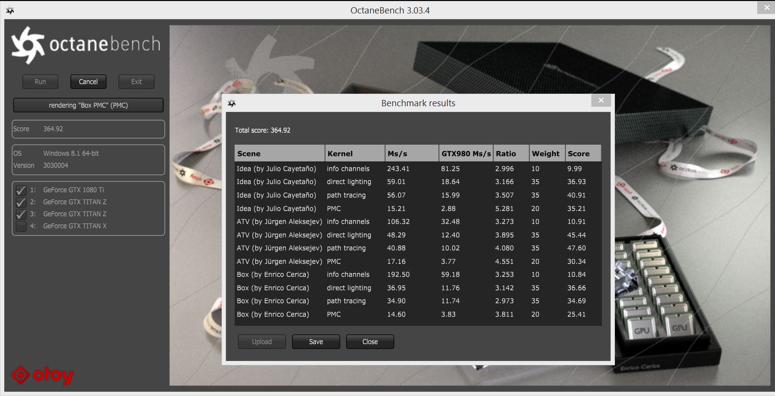
Task: Click the score value 30.34
Action: [576, 261]
